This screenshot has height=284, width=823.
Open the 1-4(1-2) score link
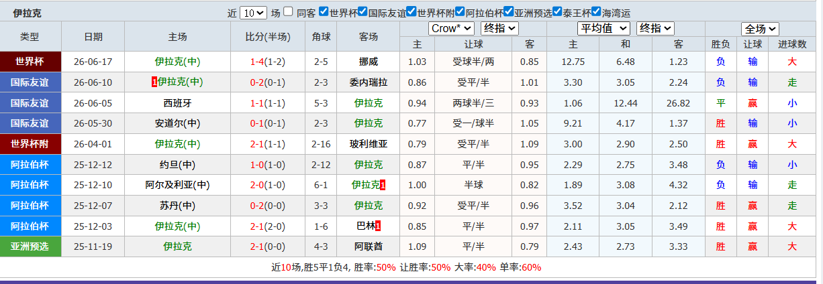click(x=267, y=62)
